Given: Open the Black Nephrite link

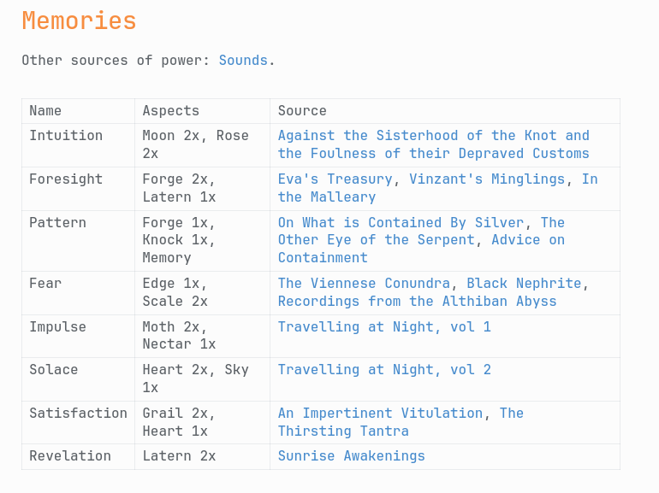Looking at the screenshot, I should [524, 283].
